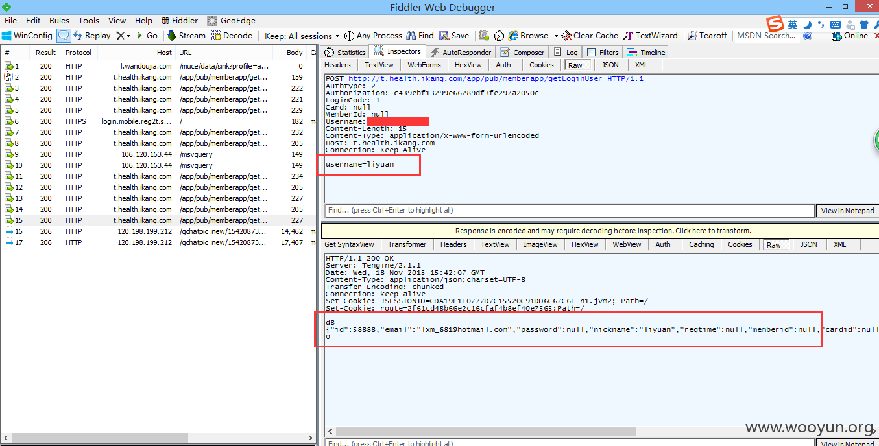This screenshot has width=879, height=446.
Task: Select the request WebForms tab
Action: (x=424, y=65)
